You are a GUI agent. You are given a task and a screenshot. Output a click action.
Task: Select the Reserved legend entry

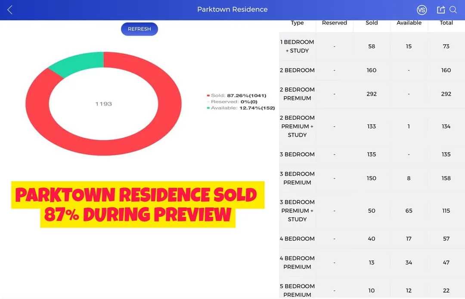[x=232, y=102]
